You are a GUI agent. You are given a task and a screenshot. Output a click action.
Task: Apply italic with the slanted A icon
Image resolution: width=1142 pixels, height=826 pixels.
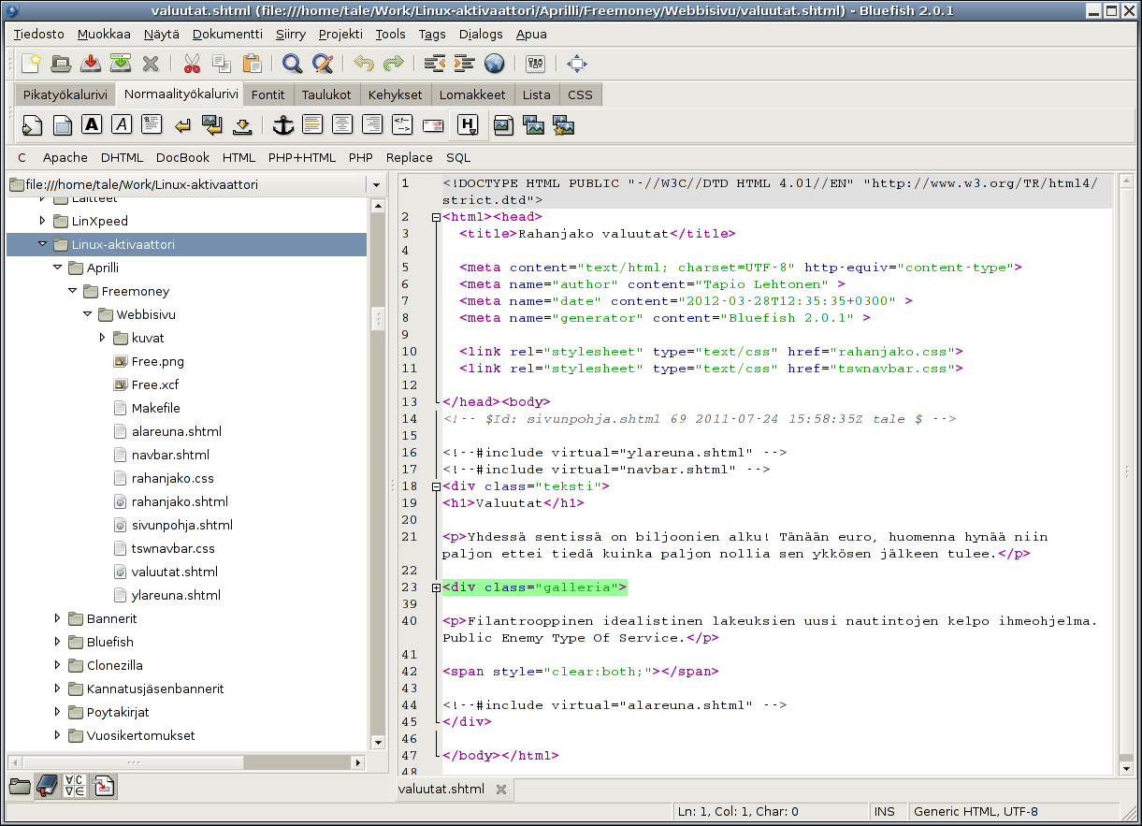[x=122, y=124]
